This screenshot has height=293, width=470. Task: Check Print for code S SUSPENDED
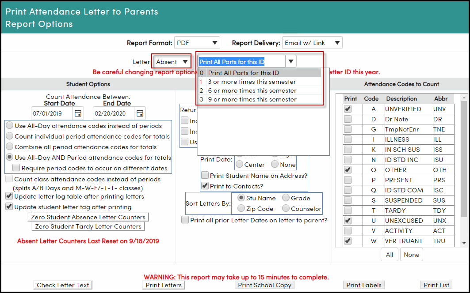348,200
